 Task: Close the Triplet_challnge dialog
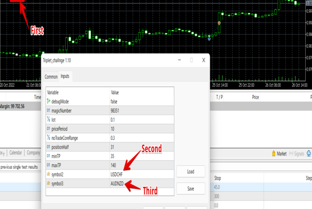pos(203,60)
